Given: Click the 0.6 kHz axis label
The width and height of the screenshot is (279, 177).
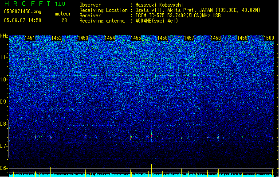Looking at the screenshot, I should pos(4,168).
